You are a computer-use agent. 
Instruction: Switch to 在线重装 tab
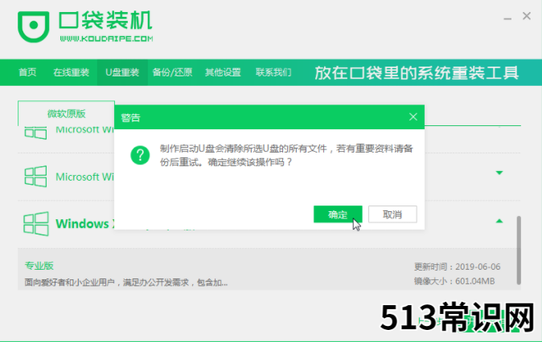point(72,72)
